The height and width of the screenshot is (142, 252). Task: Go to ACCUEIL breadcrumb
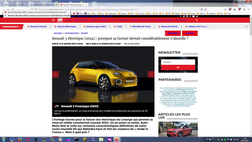58,33
